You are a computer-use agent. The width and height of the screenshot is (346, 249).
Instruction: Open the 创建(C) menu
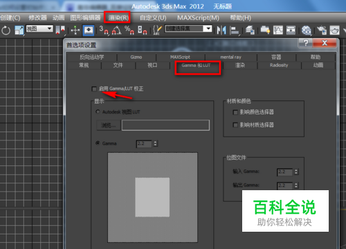[10, 18]
